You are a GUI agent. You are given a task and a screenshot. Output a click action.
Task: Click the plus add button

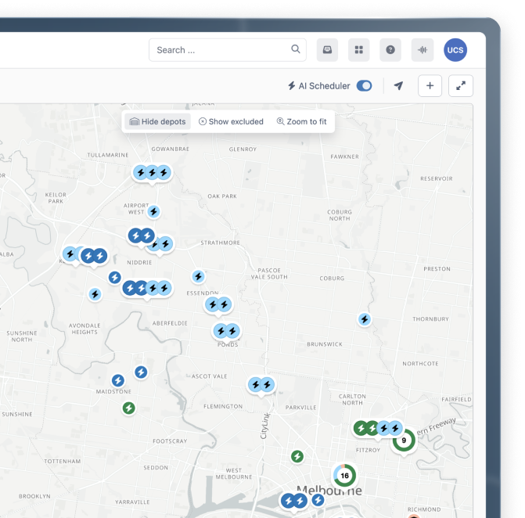(430, 86)
